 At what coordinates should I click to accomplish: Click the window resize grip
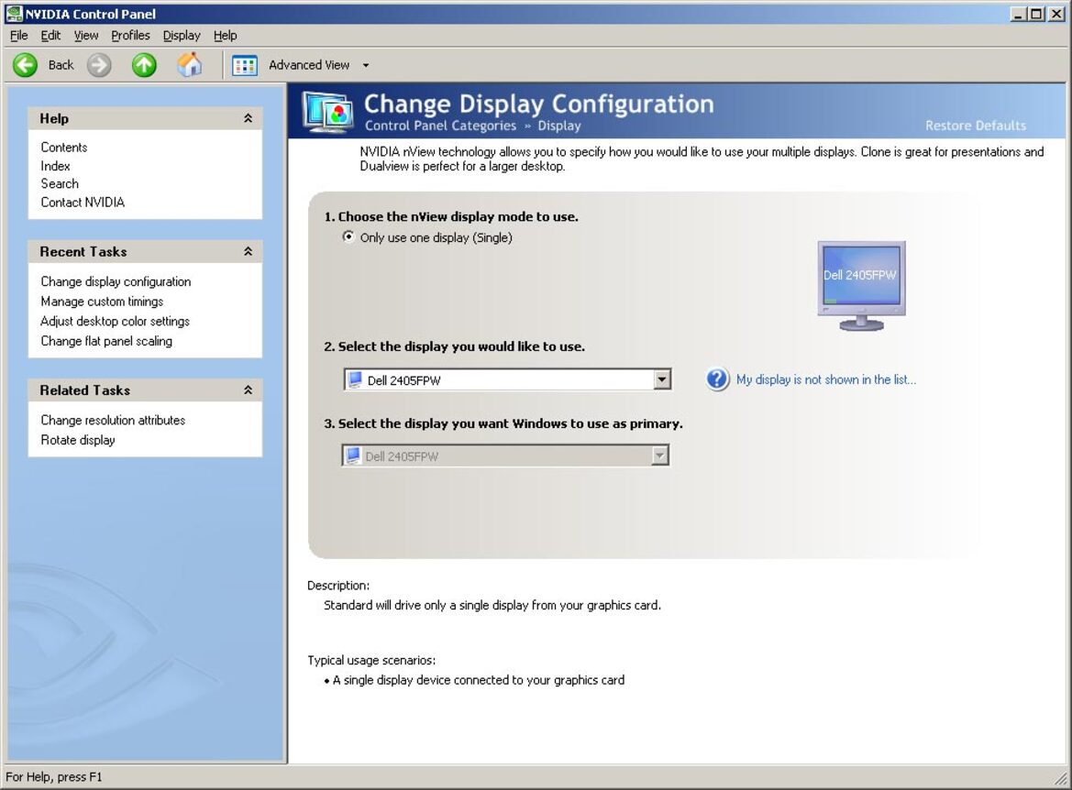point(1061,778)
